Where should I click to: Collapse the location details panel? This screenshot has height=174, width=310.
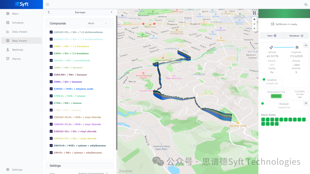pos(306,46)
